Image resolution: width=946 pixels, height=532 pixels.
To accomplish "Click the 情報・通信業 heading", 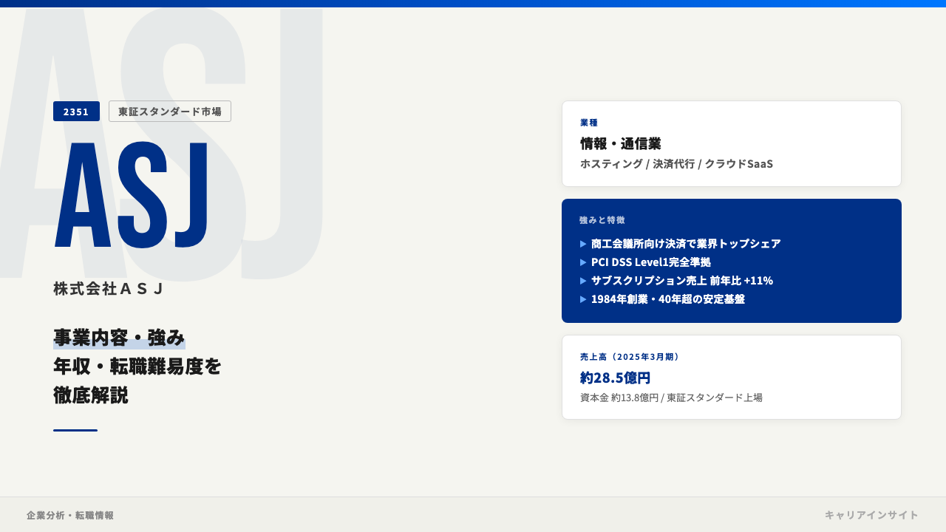I will 621,143.
